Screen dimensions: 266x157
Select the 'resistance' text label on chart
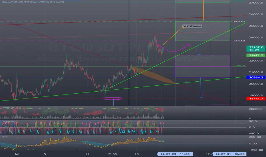192,26
